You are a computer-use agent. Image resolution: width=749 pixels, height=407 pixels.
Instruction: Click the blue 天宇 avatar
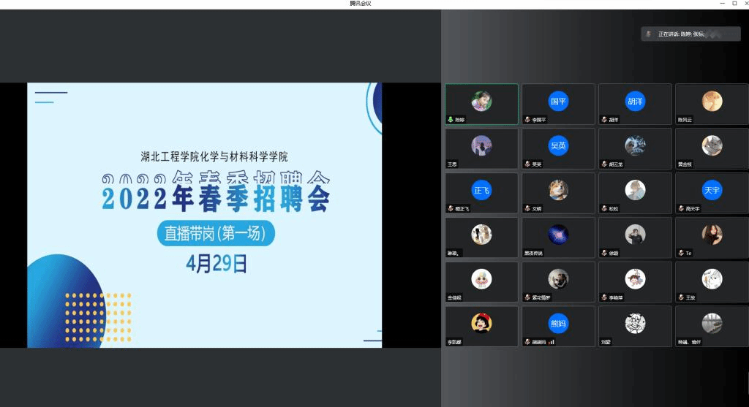tap(712, 191)
